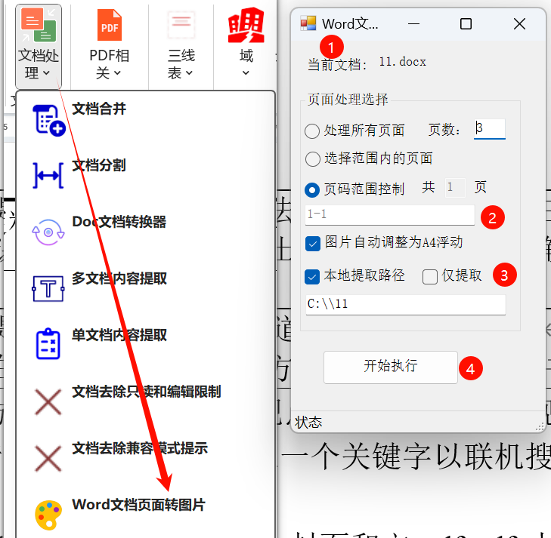Click the 开始执行 button

[391, 367]
